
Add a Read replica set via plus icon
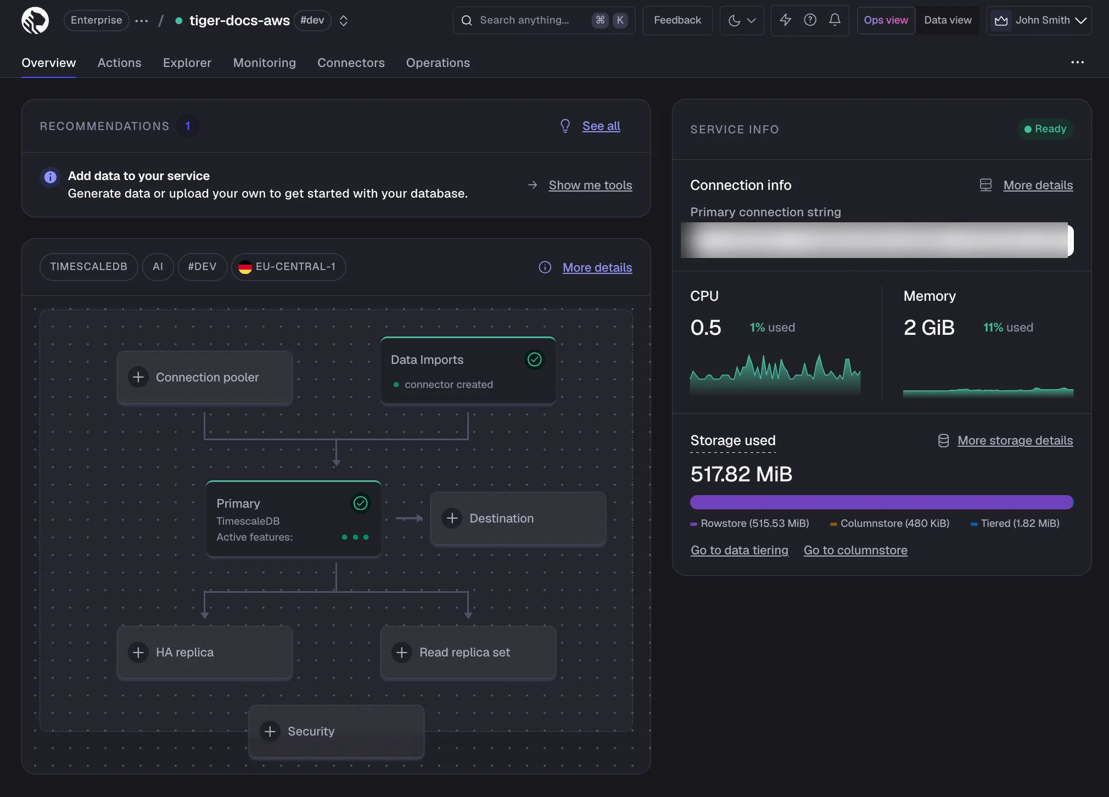tap(402, 652)
